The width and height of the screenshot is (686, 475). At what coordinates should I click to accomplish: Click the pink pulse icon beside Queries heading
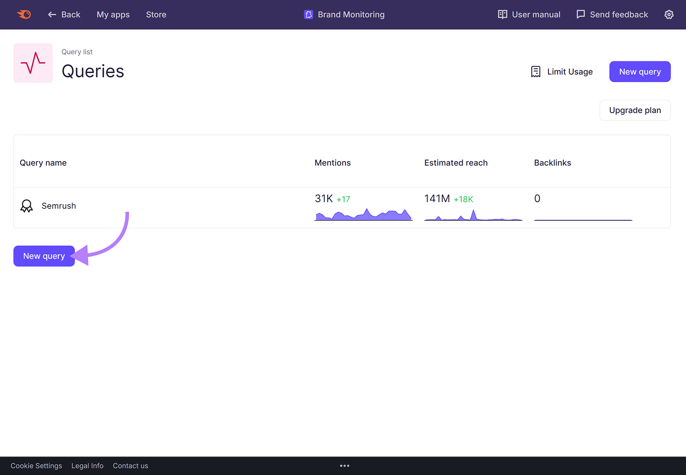33,63
